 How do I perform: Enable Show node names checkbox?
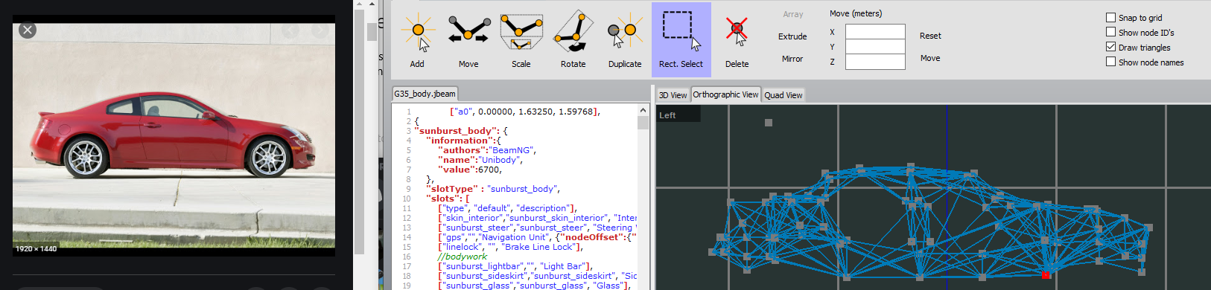coord(1110,62)
